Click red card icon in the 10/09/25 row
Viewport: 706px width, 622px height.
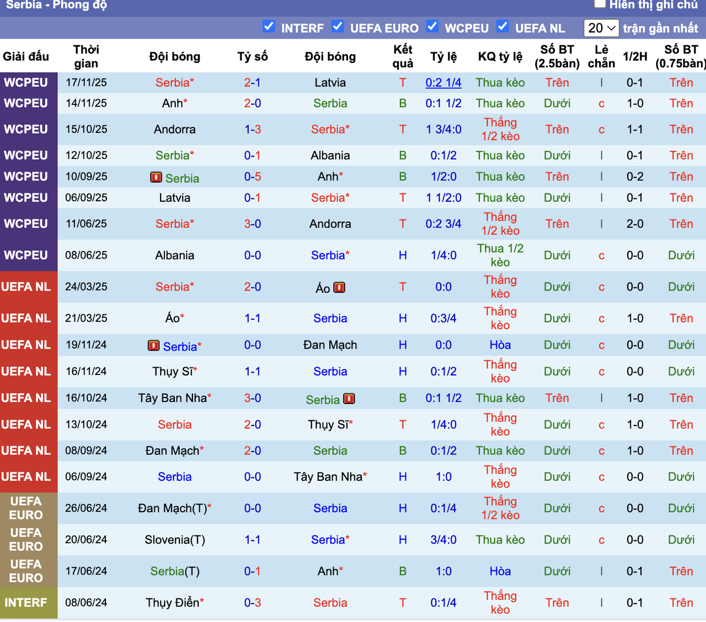coord(156,178)
